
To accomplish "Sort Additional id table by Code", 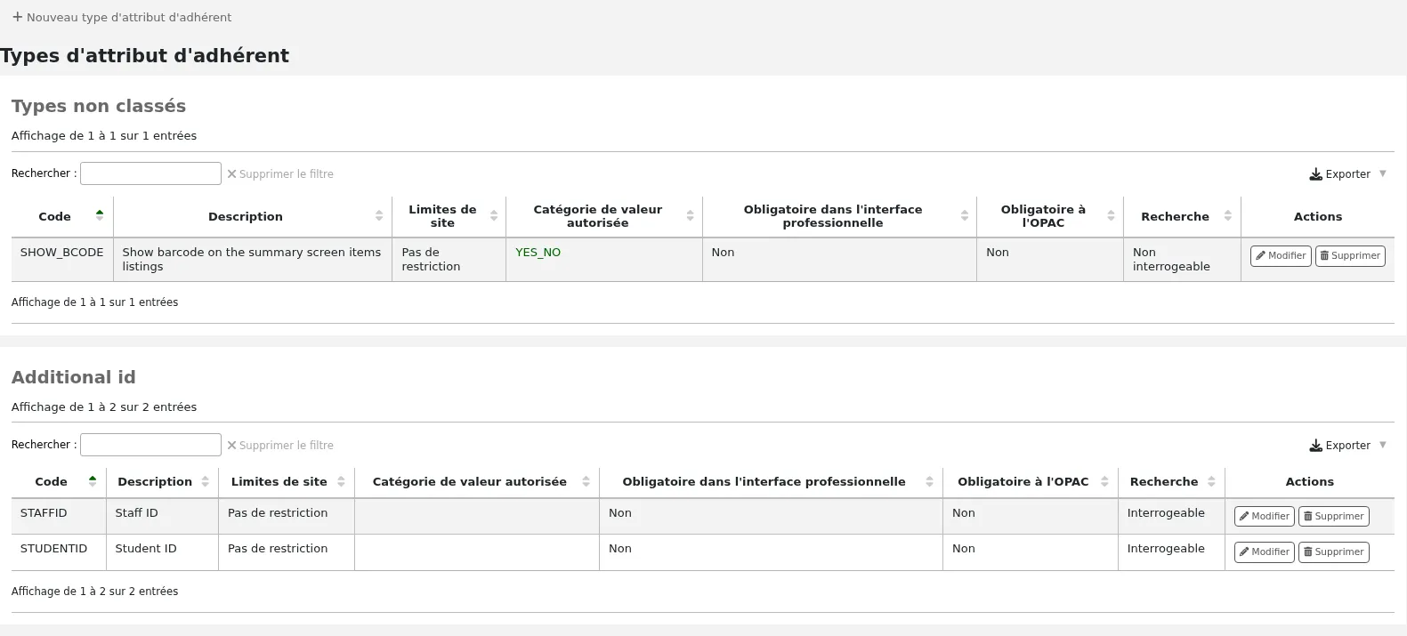I will point(59,481).
